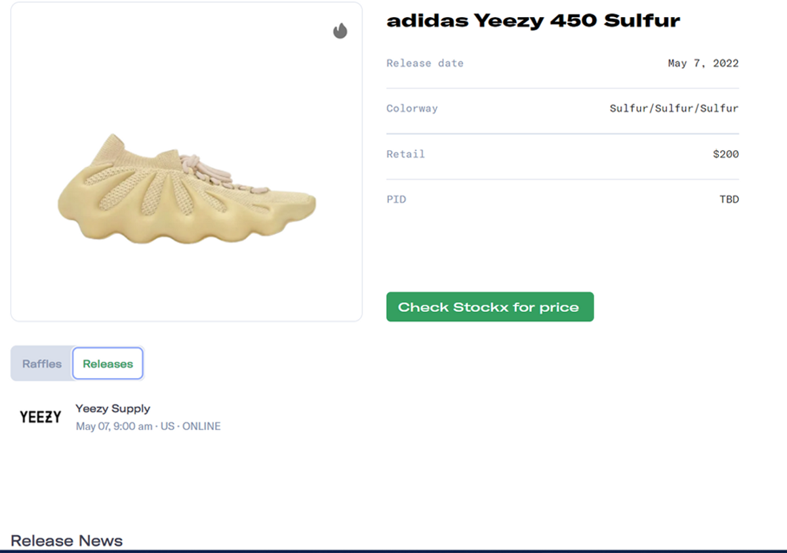Image resolution: width=787 pixels, height=553 pixels.
Task: Click the US region label
Action: click(x=167, y=426)
